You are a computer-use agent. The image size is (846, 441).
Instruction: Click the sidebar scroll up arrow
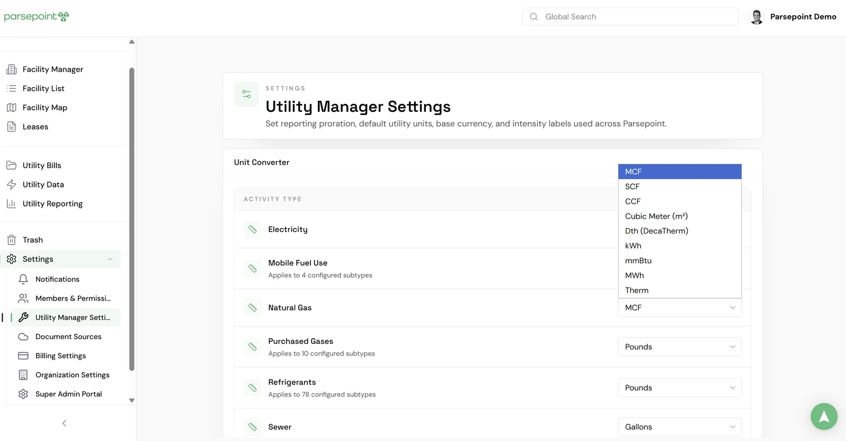(x=132, y=42)
